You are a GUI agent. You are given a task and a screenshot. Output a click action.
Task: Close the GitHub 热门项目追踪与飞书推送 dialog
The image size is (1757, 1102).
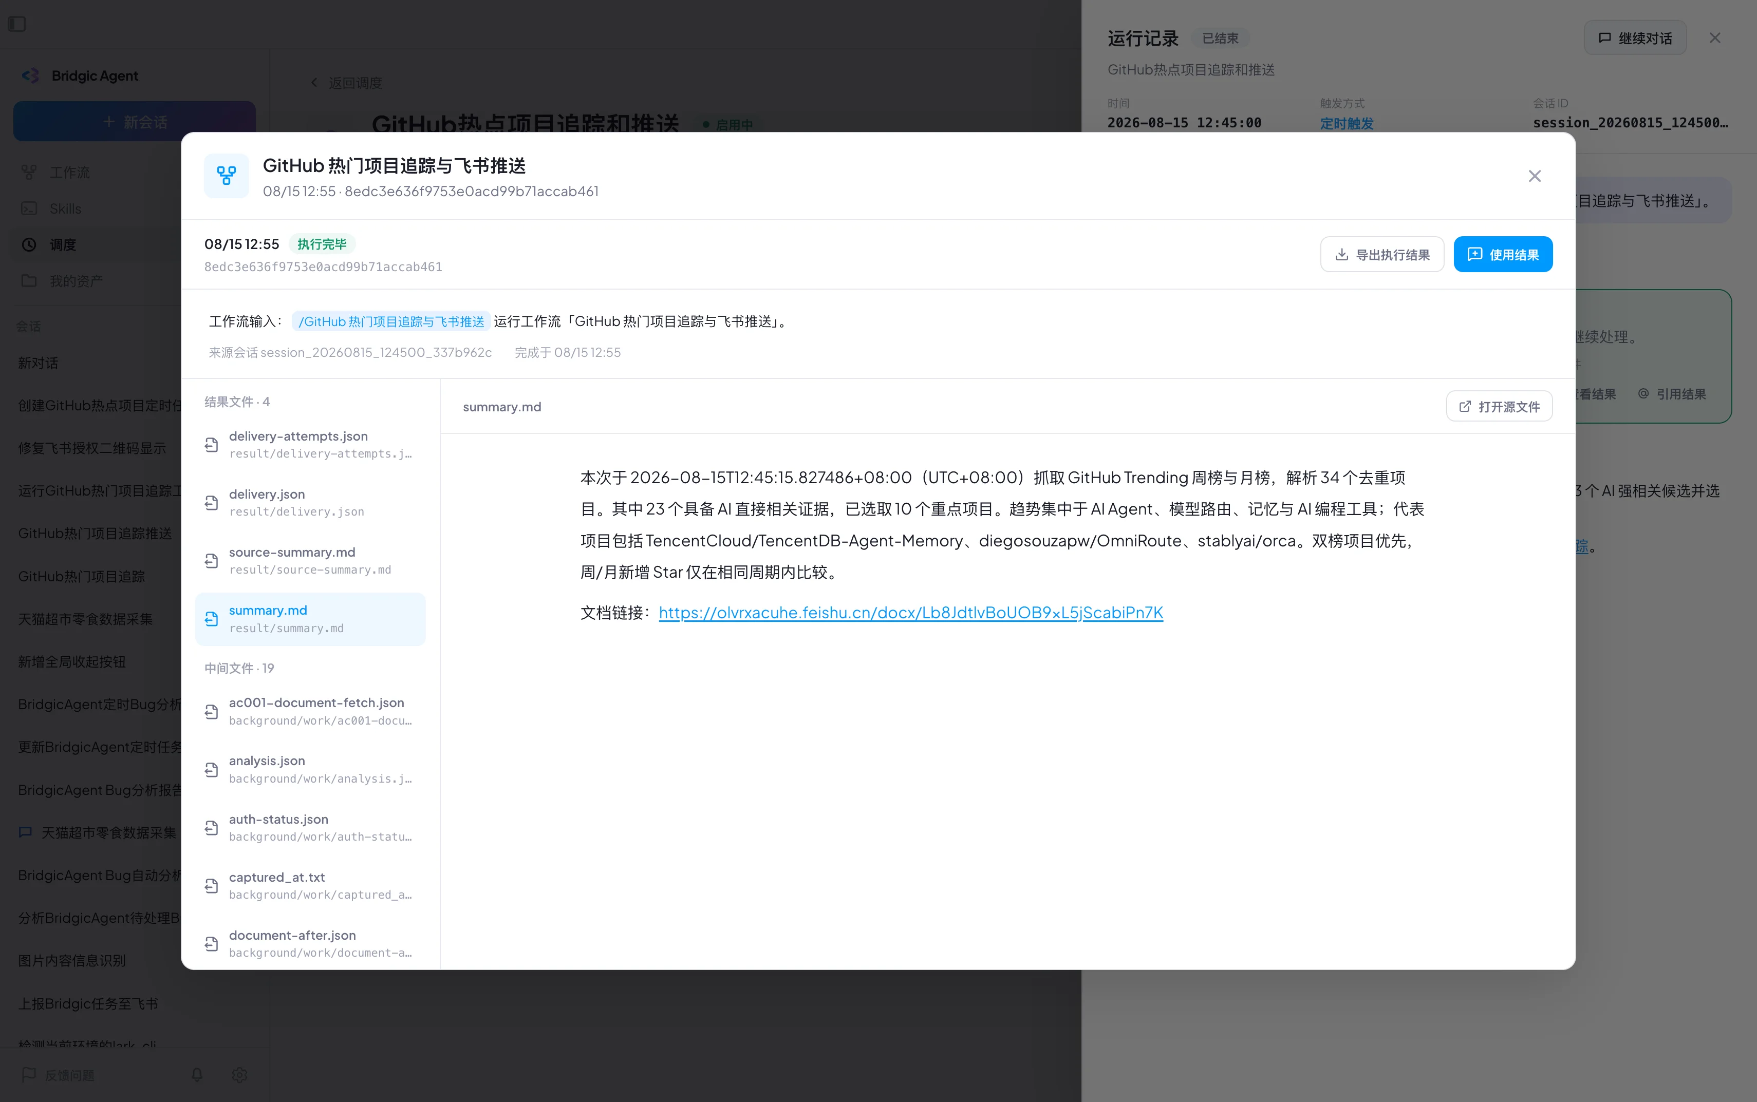[x=1534, y=176]
